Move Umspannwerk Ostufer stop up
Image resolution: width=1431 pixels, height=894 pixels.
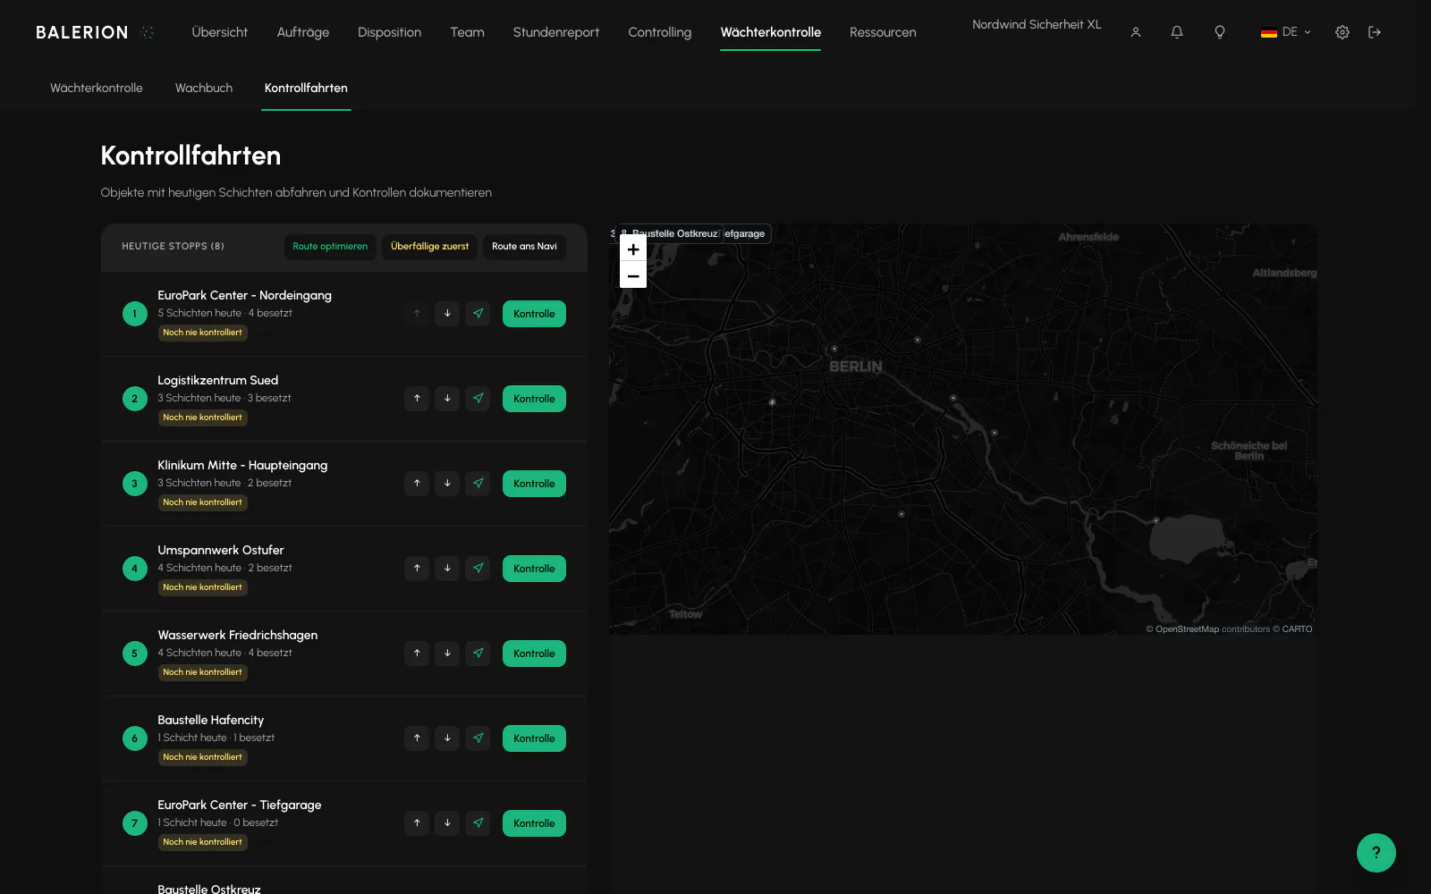pos(417,569)
